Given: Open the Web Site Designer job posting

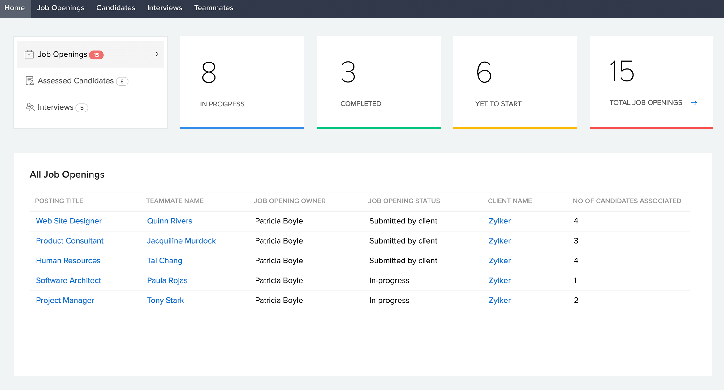Looking at the screenshot, I should [69, 221].
